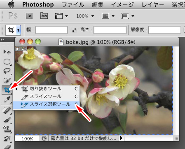Expand the arrange documents dropdown
The height and width of the screenshot is (149, 185).
[108, 16]
